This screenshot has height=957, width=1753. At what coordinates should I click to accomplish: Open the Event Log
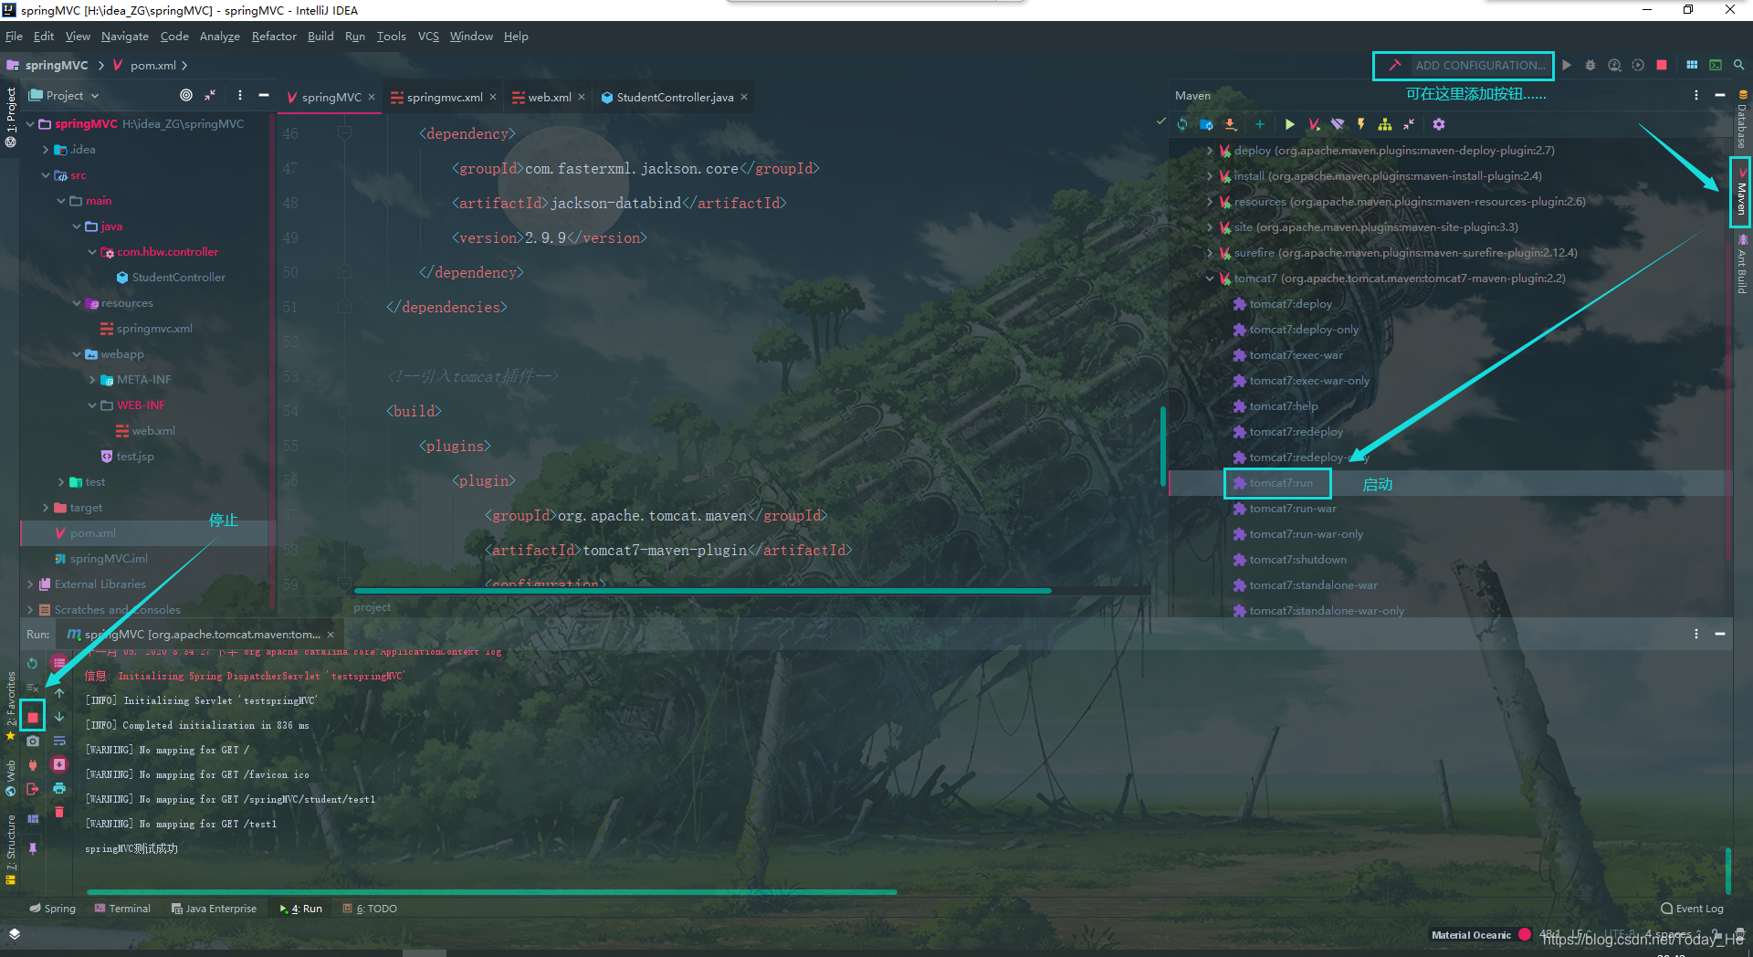(x=1692, y=909)
